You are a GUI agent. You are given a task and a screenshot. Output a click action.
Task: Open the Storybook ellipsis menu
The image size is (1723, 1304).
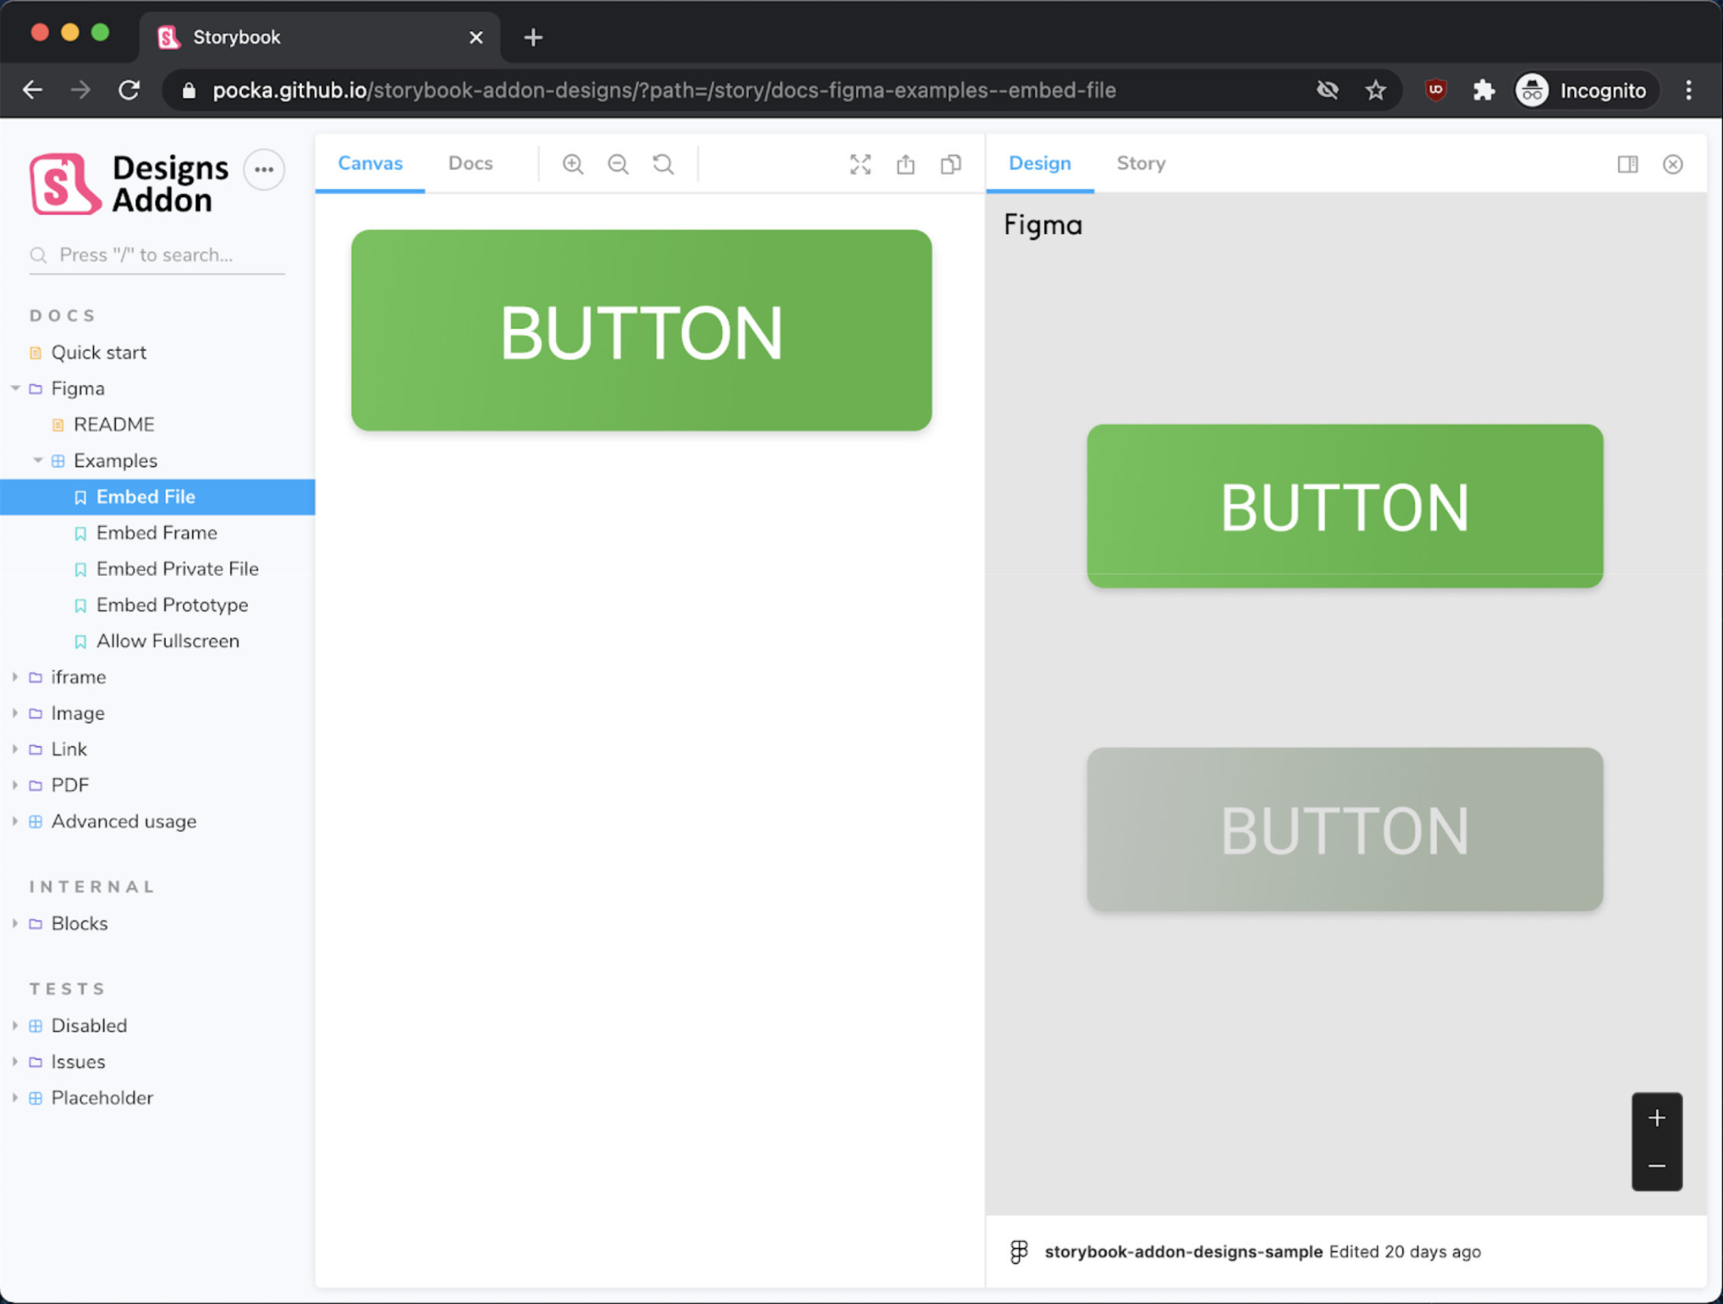pyautogui.click(x=264, y=170)
